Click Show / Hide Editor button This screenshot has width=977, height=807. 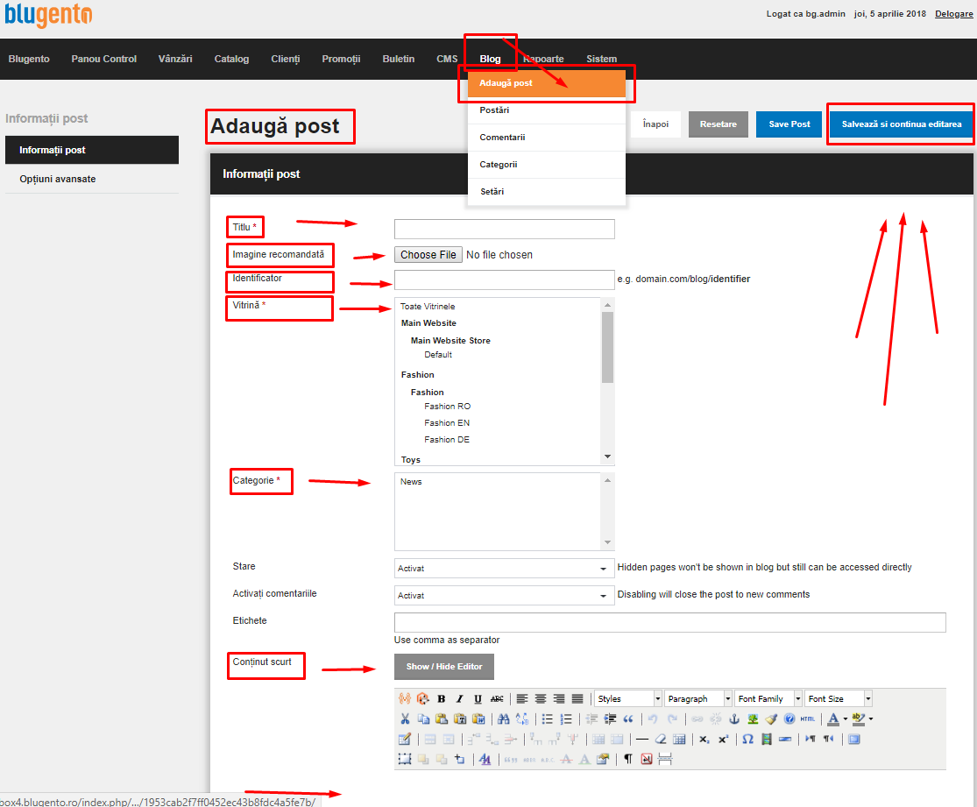444,666
